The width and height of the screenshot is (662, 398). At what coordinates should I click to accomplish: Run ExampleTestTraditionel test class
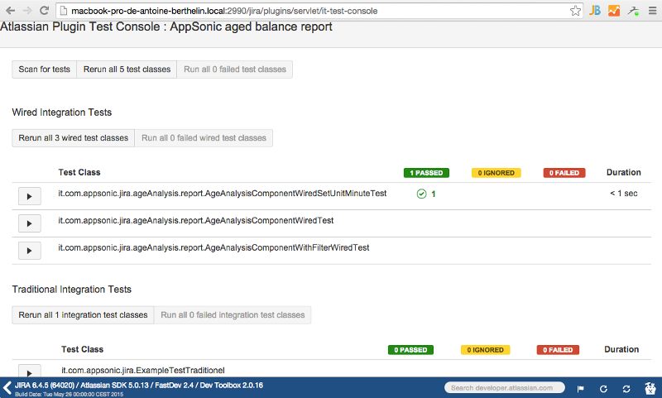30,371
